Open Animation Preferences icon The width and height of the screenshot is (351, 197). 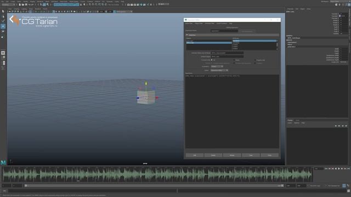coord(348,186)
